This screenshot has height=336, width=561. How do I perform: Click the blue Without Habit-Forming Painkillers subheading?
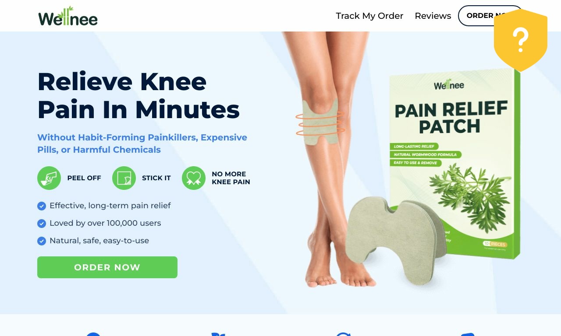142,143
